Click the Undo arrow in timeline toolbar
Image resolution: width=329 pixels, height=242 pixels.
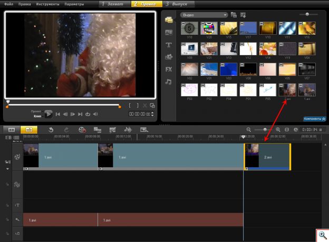click(x=51, y=130)
